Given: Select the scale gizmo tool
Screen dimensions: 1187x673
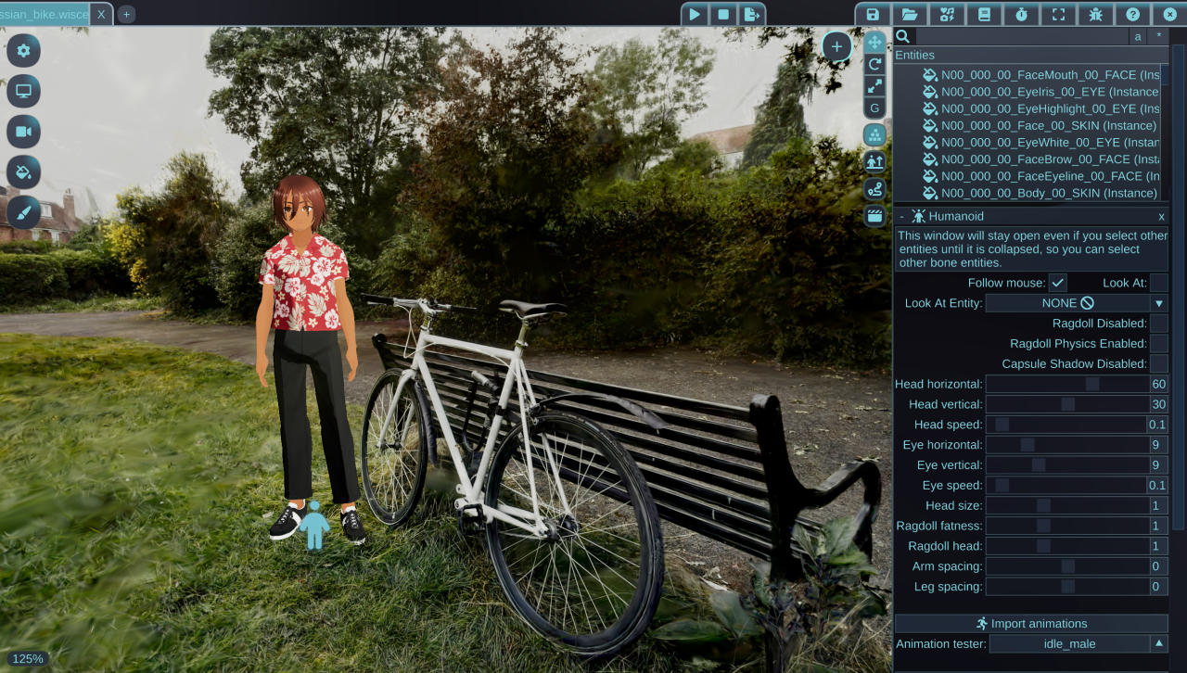Looking at the screenshot, I should (874, 86).
